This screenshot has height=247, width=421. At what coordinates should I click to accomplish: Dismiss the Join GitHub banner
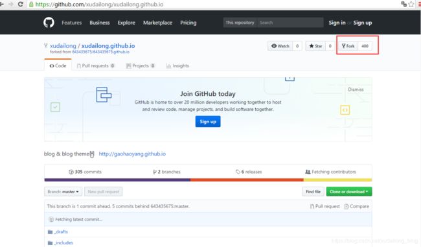coord(356,89)
